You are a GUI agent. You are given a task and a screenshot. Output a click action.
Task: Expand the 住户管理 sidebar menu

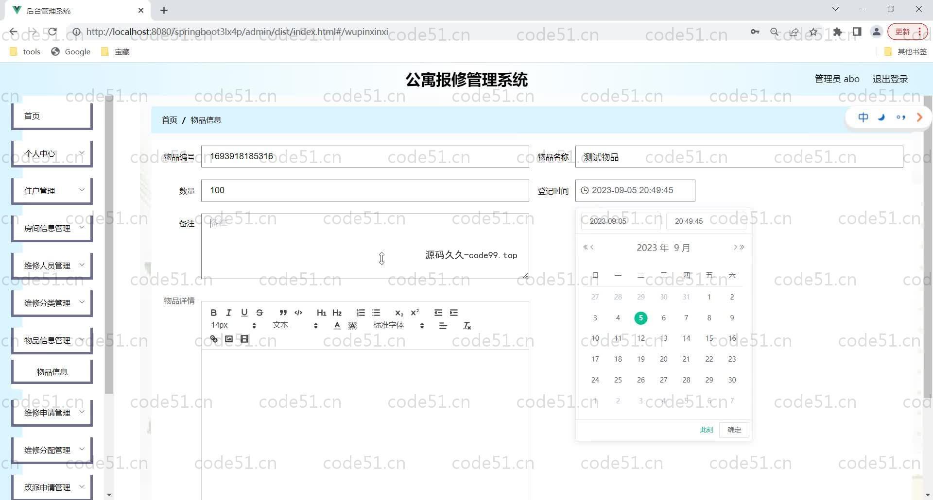pos(52,191)
